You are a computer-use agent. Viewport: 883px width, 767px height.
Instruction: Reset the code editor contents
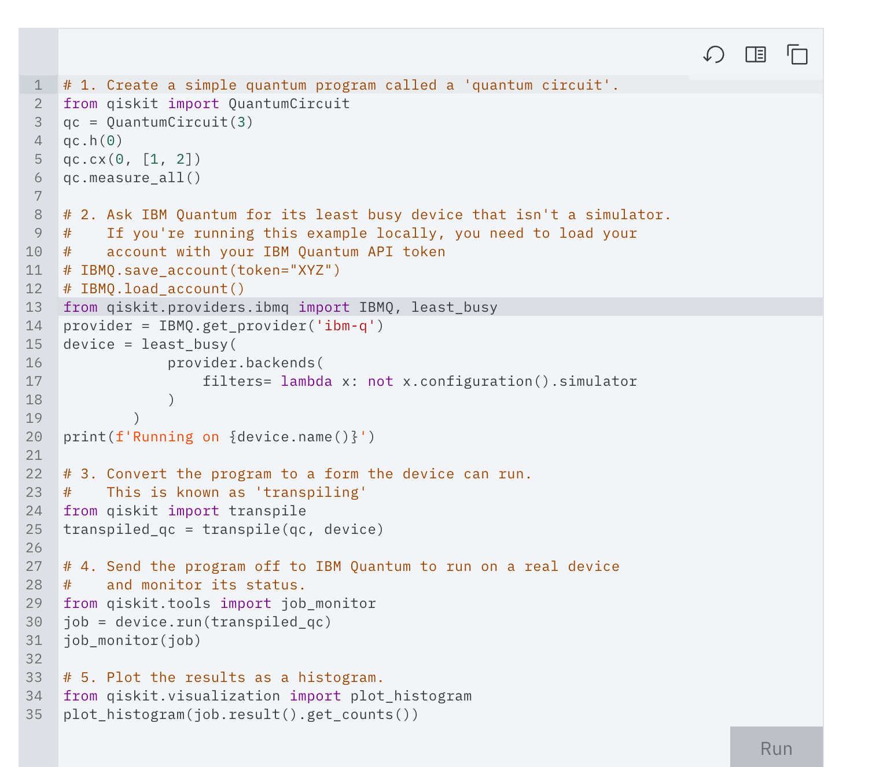[x=713, y=55]
